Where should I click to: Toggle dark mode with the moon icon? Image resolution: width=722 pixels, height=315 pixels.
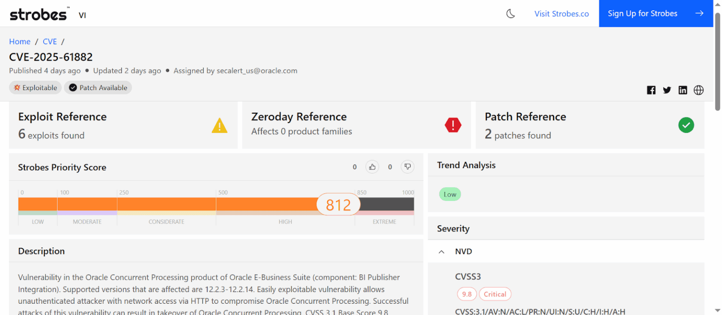pos(511,14)
